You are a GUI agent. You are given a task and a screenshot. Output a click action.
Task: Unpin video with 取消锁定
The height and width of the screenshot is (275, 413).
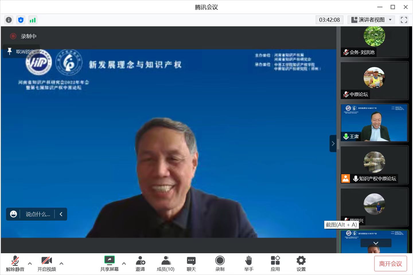pos(21,52)
